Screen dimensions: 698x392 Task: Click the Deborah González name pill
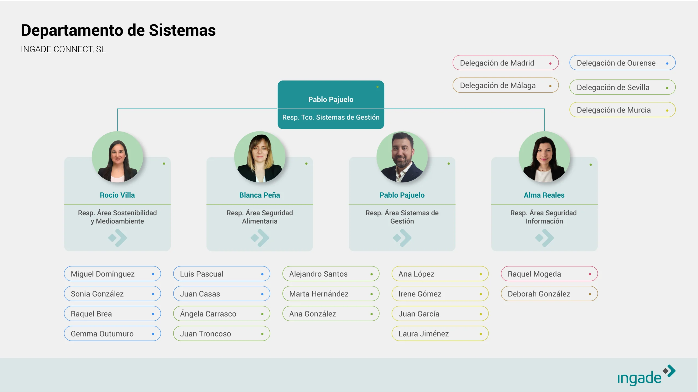pos(549,294)
